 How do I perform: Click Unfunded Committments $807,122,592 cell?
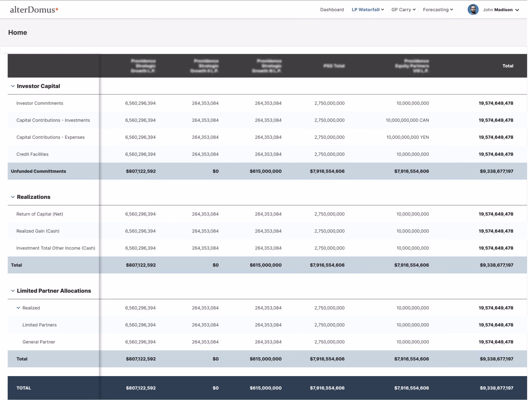pyautogui.click(x=141, y=172)
